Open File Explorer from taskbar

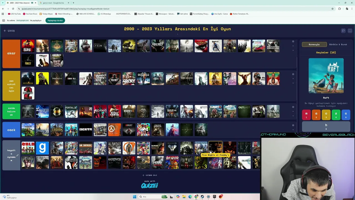(x=184, y=197)
